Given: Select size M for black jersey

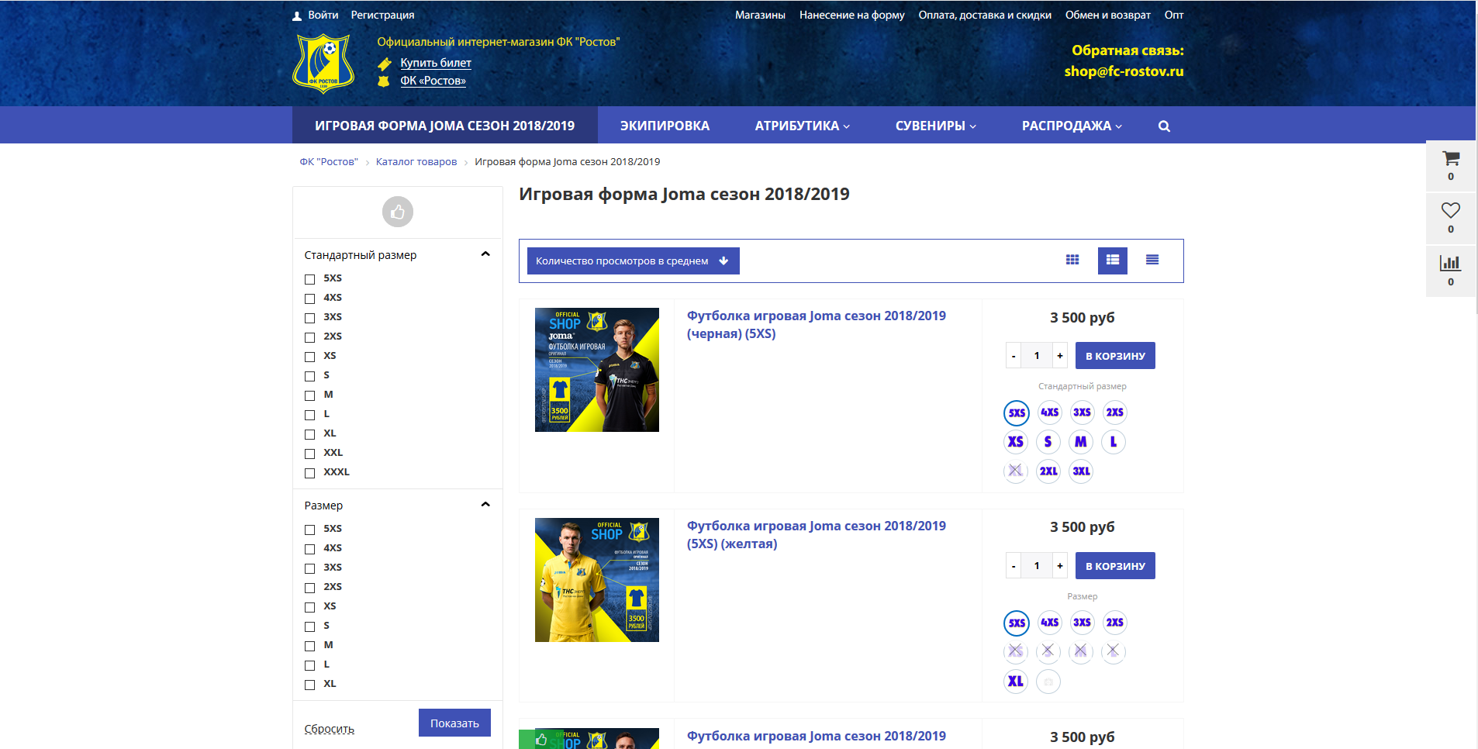Looking at the screenshot, I should click(1081, 442).
